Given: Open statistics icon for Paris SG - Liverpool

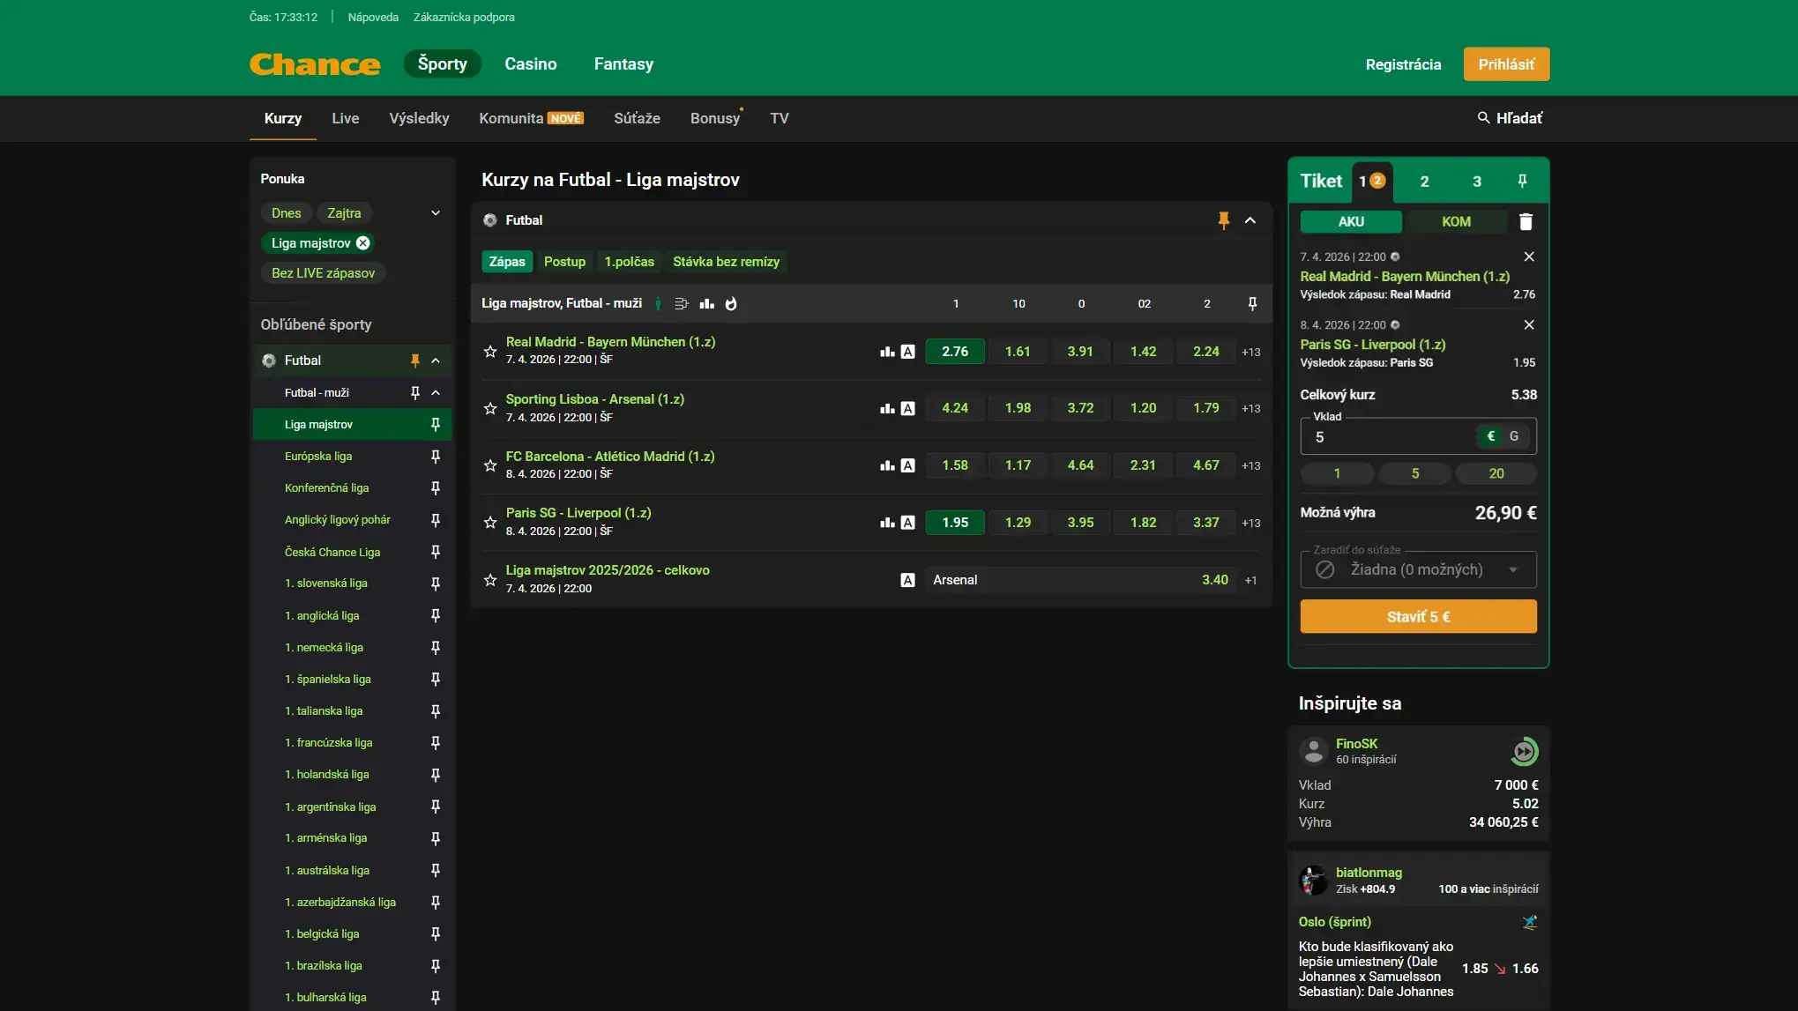Looking at the screenshot, I should tap(887, 523).
